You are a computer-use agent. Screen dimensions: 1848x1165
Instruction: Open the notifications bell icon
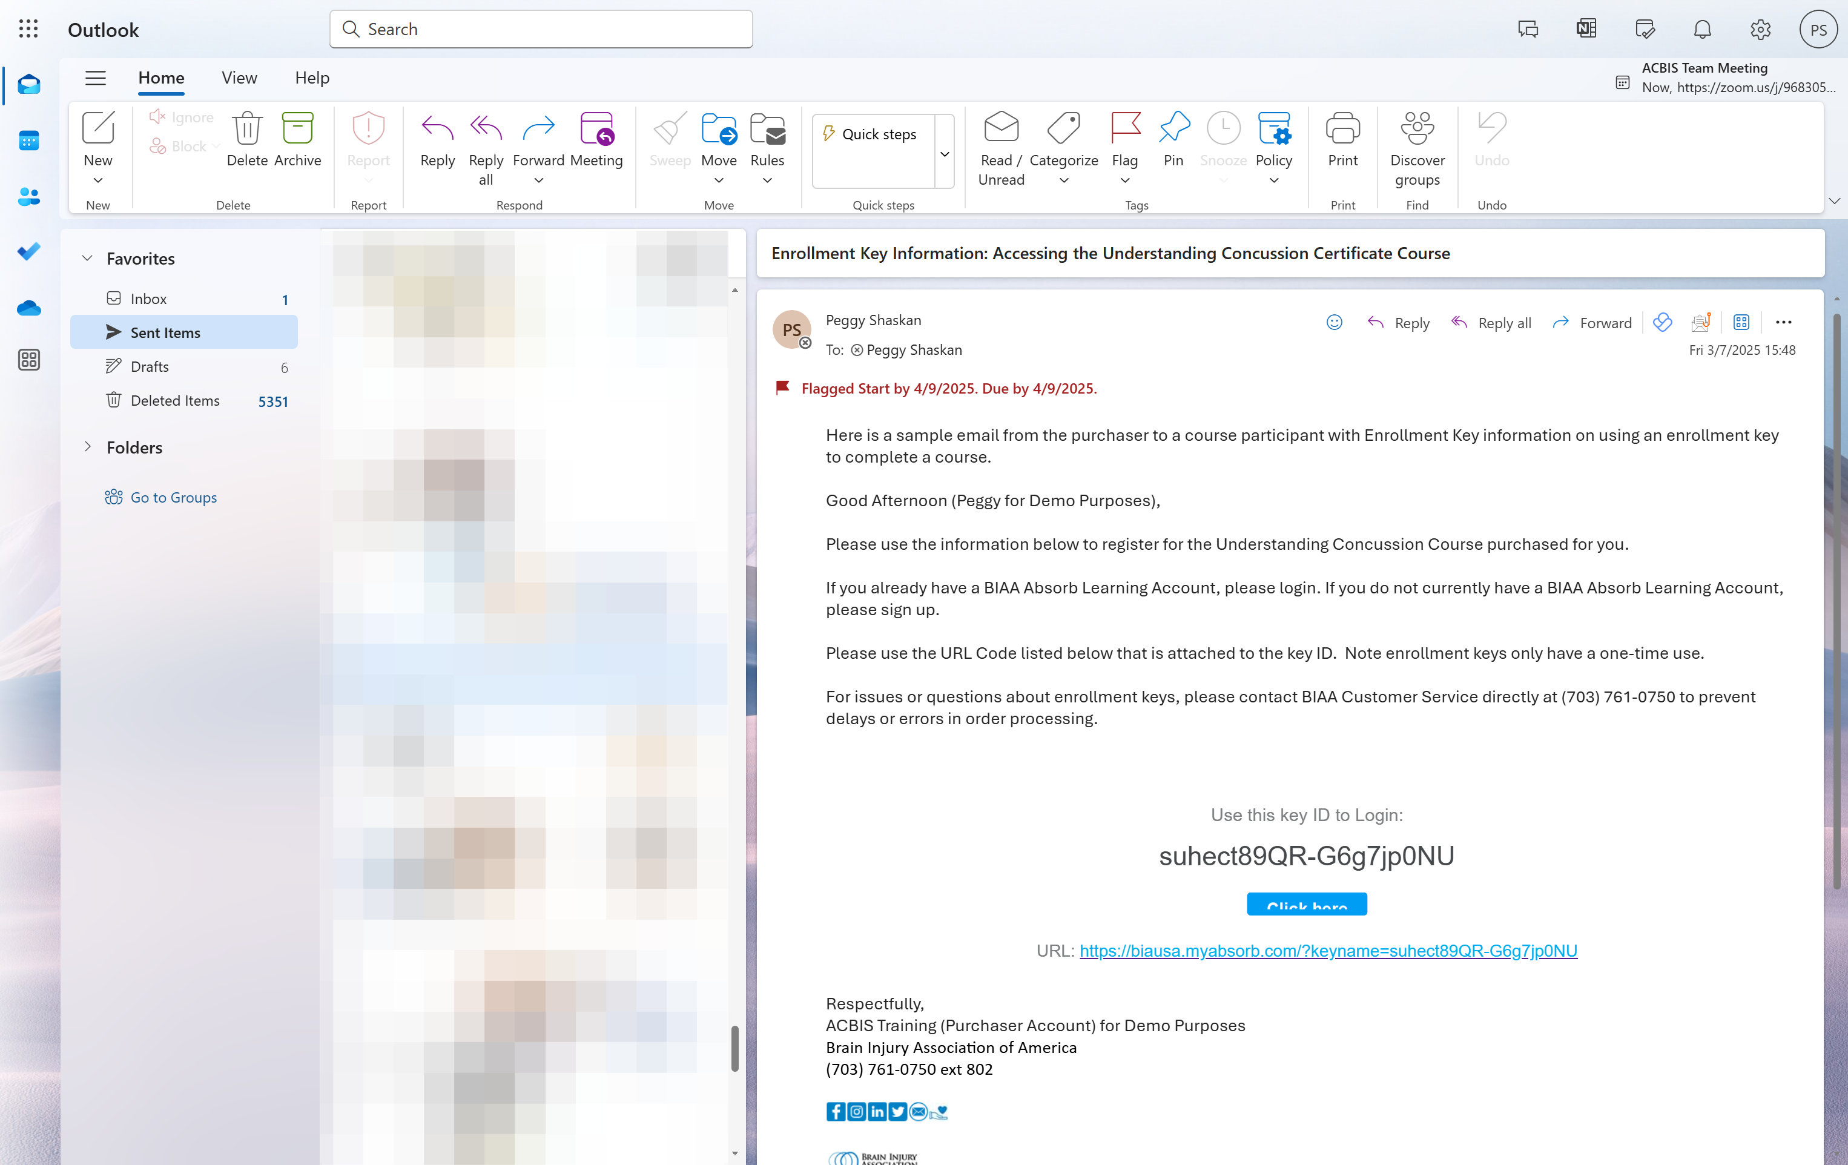pos(1702,29)
